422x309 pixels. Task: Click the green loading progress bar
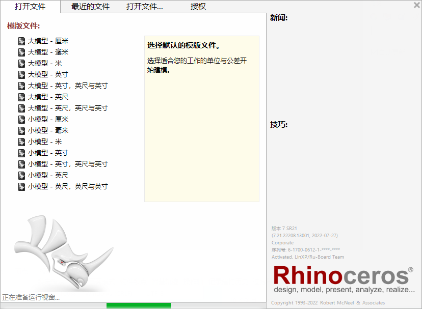(139, 305)
